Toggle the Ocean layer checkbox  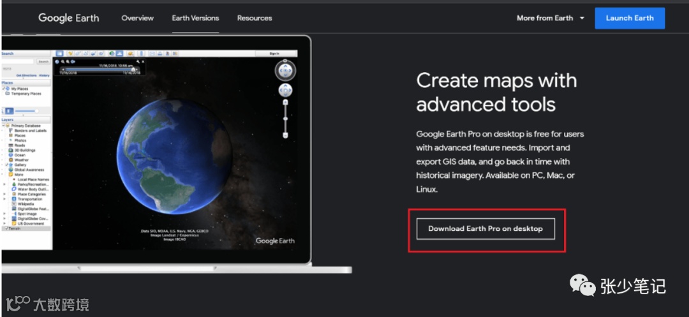[6, 155]
